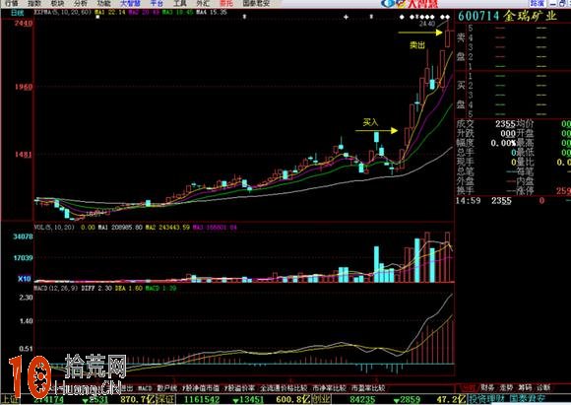The image size is (571, 405).
Task: Click the 17039 volume axis value
Action: tap(23, 258)
